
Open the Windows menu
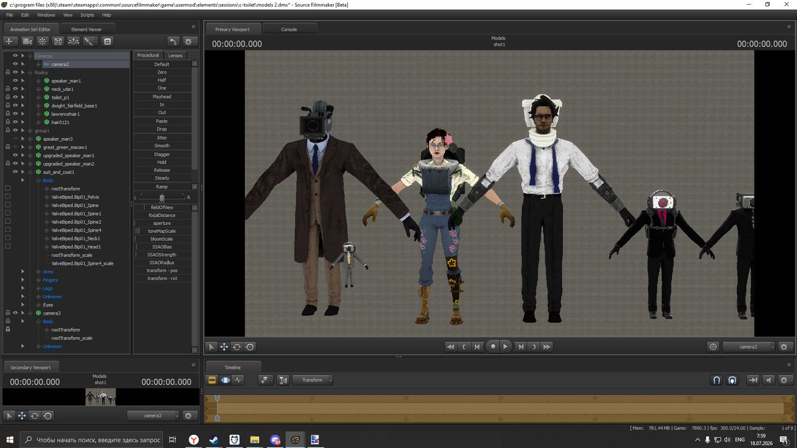coord(46,15)
